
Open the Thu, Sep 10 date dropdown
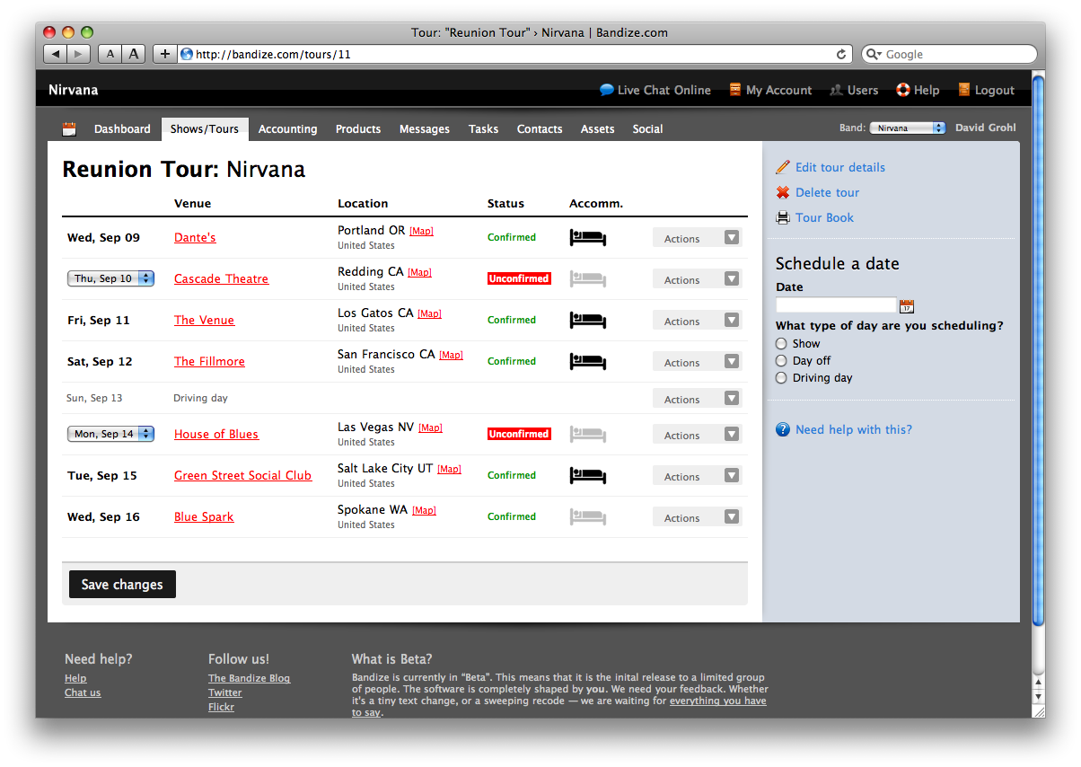point(110,278)
